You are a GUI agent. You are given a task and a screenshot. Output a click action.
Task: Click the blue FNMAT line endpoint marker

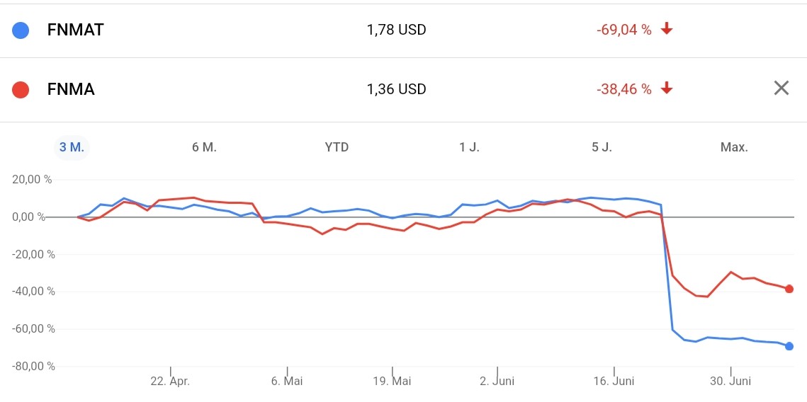789,346
